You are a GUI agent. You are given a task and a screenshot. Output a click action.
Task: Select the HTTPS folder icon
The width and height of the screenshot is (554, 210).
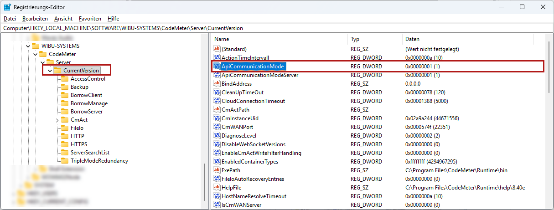coord(65,144)
